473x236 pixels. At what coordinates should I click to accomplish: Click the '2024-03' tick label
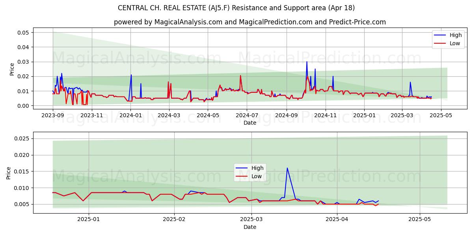tap(169, 115)
